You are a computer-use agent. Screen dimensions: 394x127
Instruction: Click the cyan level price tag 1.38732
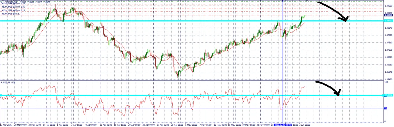(388, 21)
